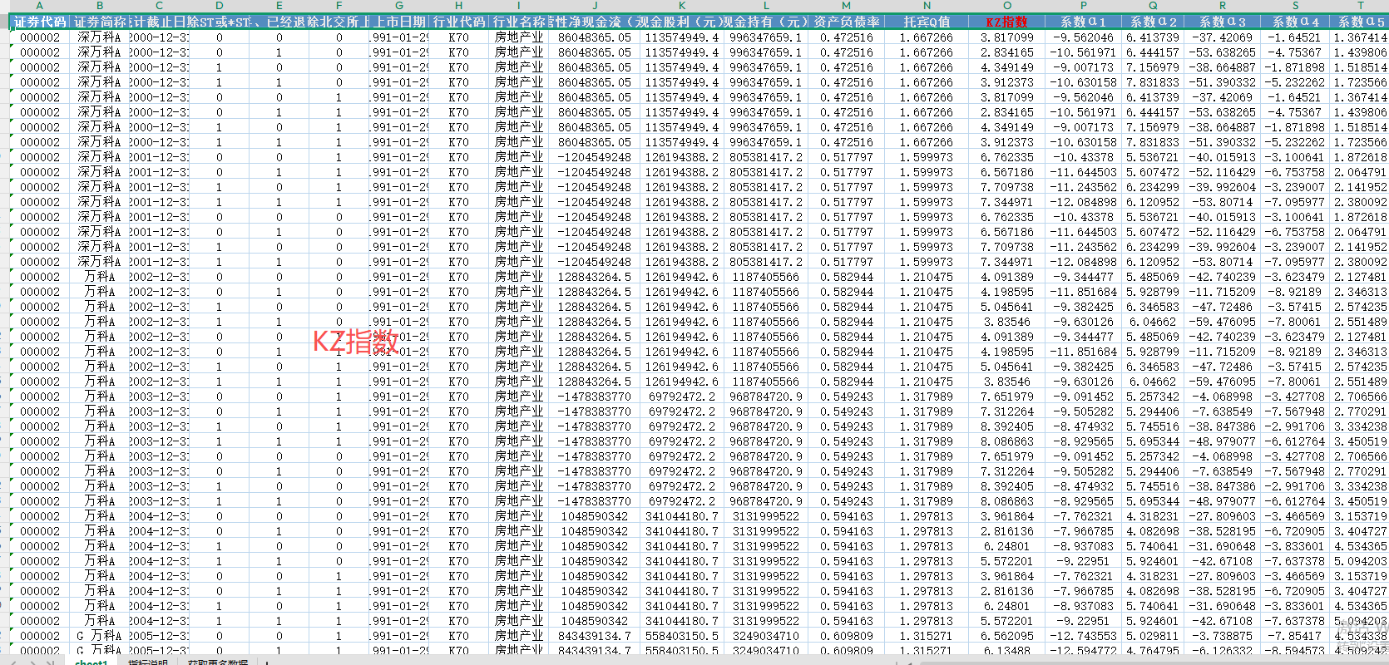Select column Q by its letter header
Viewport: 1389px width, 665px height.
[1152, 6]
